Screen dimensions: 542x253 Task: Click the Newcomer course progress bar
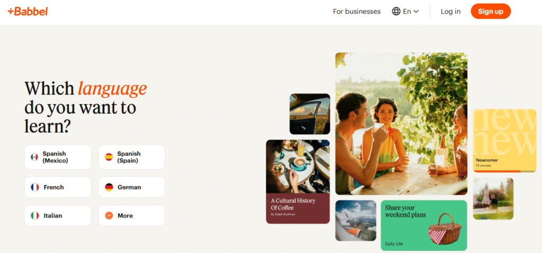coord(504,171)
